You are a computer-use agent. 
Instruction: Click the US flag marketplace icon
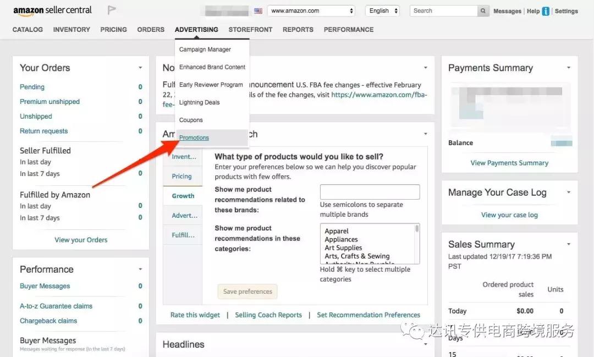258,11
